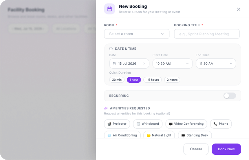Close the New Booking panel
The height and width of the screenshot is (160, 249).
coord(238,9)
